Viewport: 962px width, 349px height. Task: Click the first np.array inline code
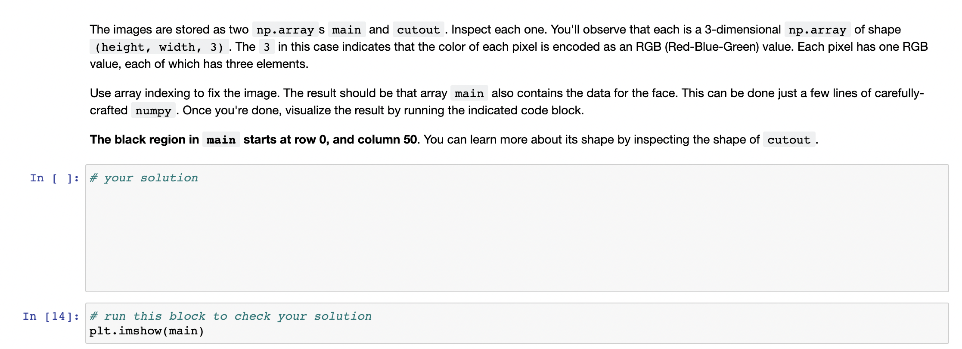pos(285,30)
